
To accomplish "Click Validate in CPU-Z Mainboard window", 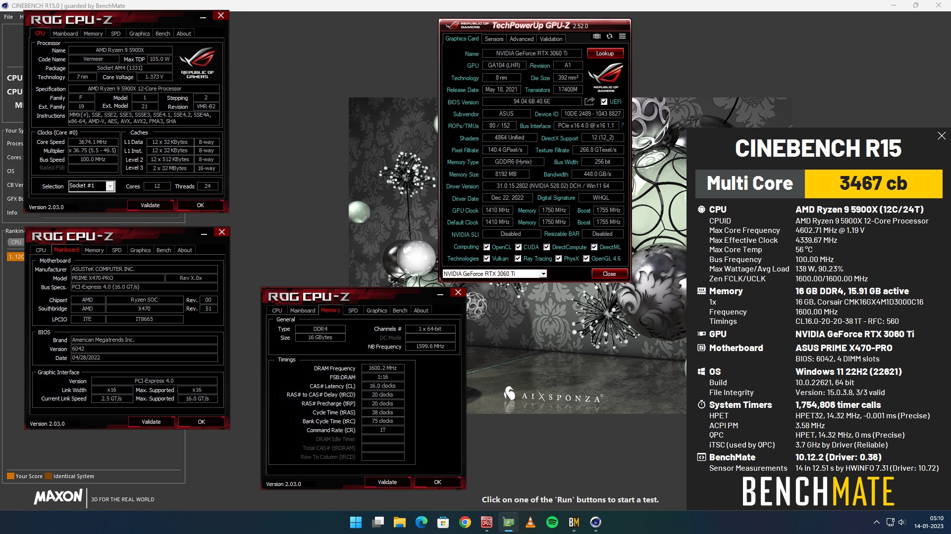I will [151, 422].
